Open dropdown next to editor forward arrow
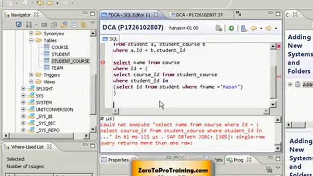The height and width of the screenshot is (176, 313). [x=276, y=28]
